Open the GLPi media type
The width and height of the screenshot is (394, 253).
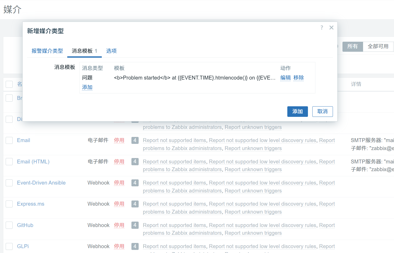[x=23, y=246]
